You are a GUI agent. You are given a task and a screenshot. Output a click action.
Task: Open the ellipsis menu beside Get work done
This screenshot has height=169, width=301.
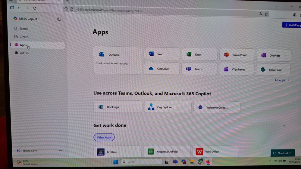[284, 125]
